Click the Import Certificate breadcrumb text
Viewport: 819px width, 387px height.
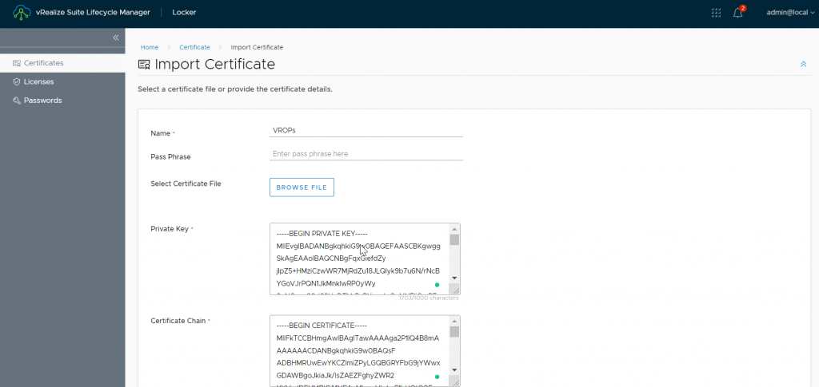pyautogui.click(x=257, y=47)
